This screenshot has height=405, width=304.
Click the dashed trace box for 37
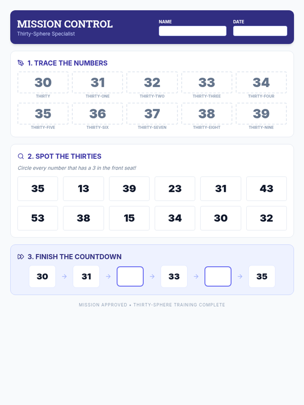click(x=152, y=114)
